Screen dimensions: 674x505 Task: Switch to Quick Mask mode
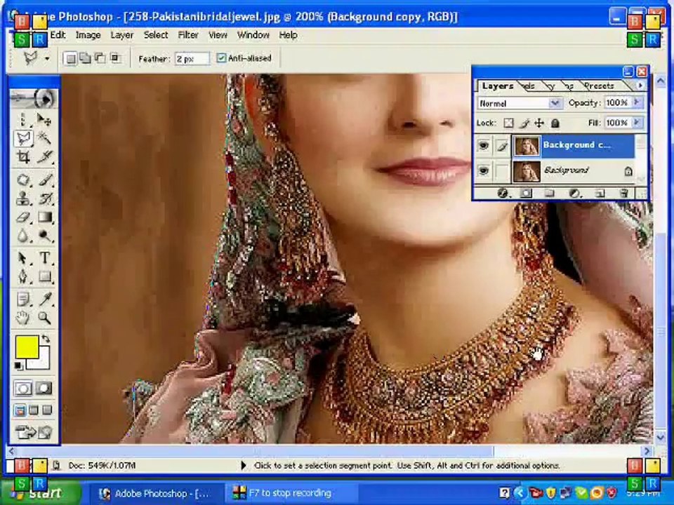44,389
